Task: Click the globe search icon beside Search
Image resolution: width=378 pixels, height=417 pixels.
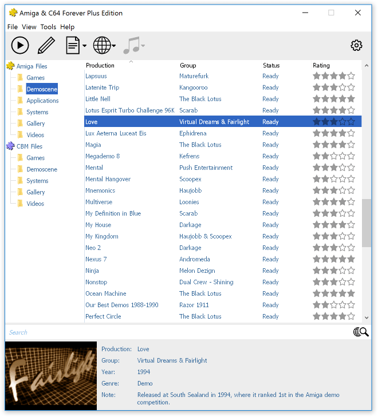Action: 361,332
